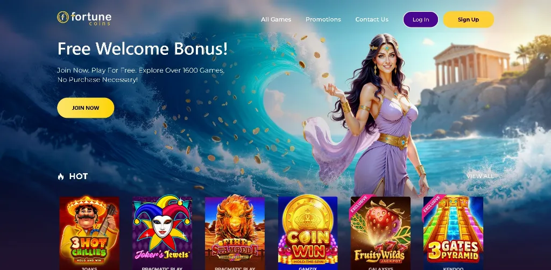Open the Joker's Jewels game tile

(162, 233)
